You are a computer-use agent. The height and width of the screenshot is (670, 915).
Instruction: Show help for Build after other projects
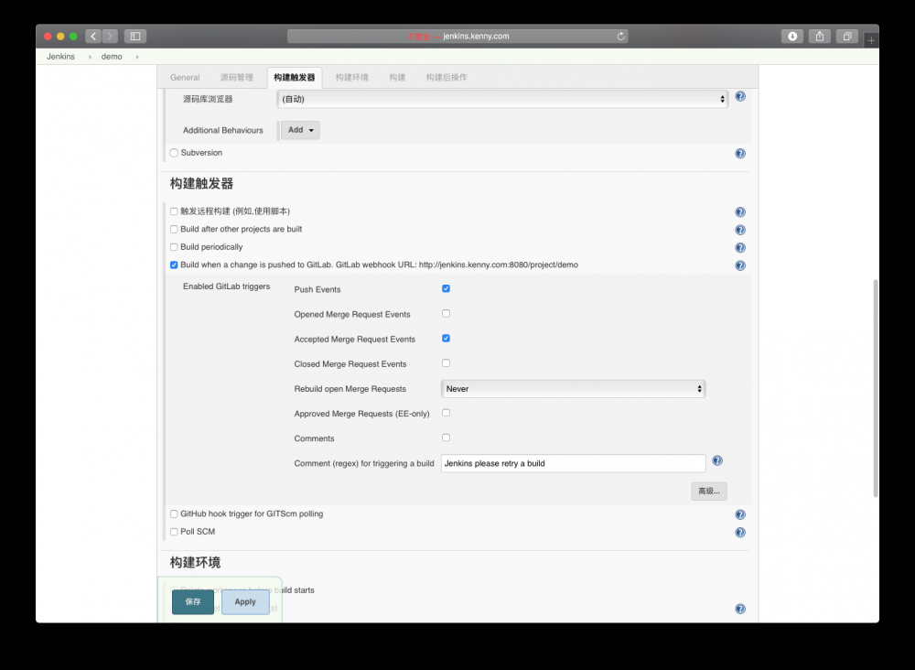point(740,230)
